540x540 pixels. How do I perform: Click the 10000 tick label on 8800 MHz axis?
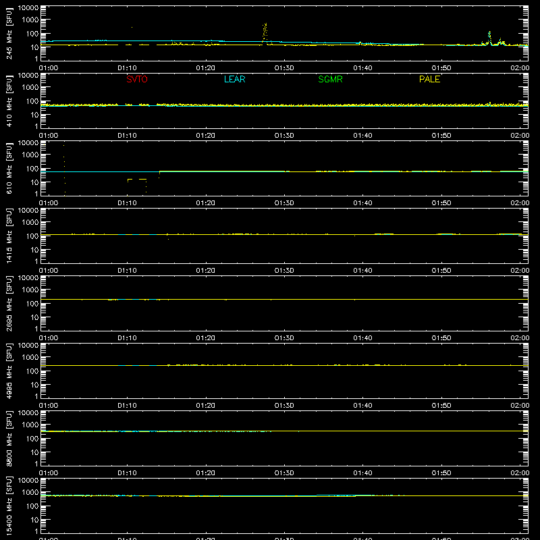(28, 413)
